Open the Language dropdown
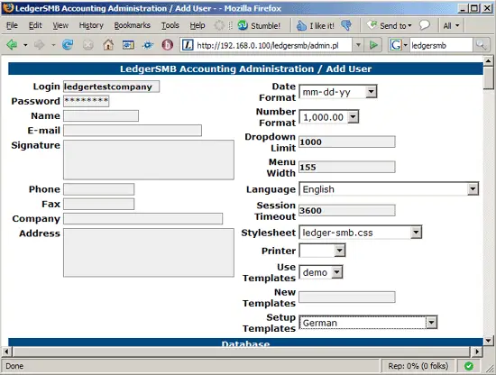Screen dimensions: 496x375 tap(389, 189)
